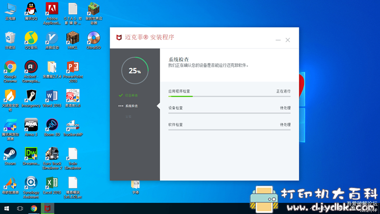This screenshot has height=214, width=380.
Task: Select the 腾讯网游加速器 icon
Action: pos(10,129)
